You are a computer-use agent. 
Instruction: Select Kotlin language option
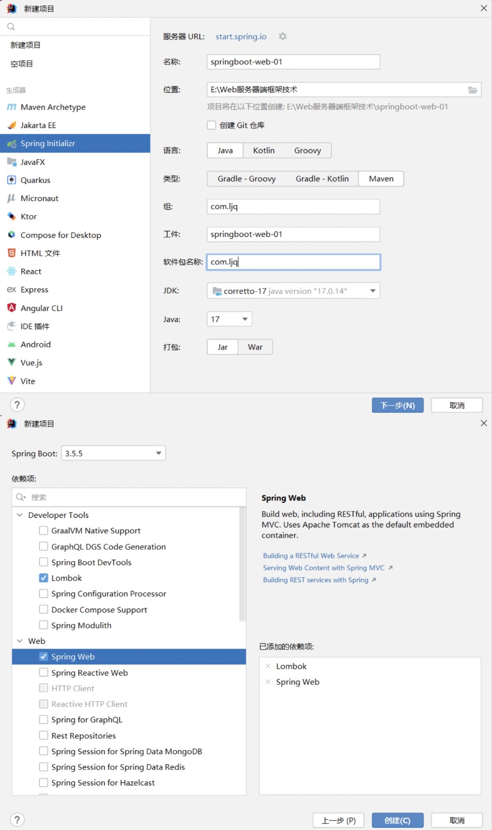[x=264, y=150]
